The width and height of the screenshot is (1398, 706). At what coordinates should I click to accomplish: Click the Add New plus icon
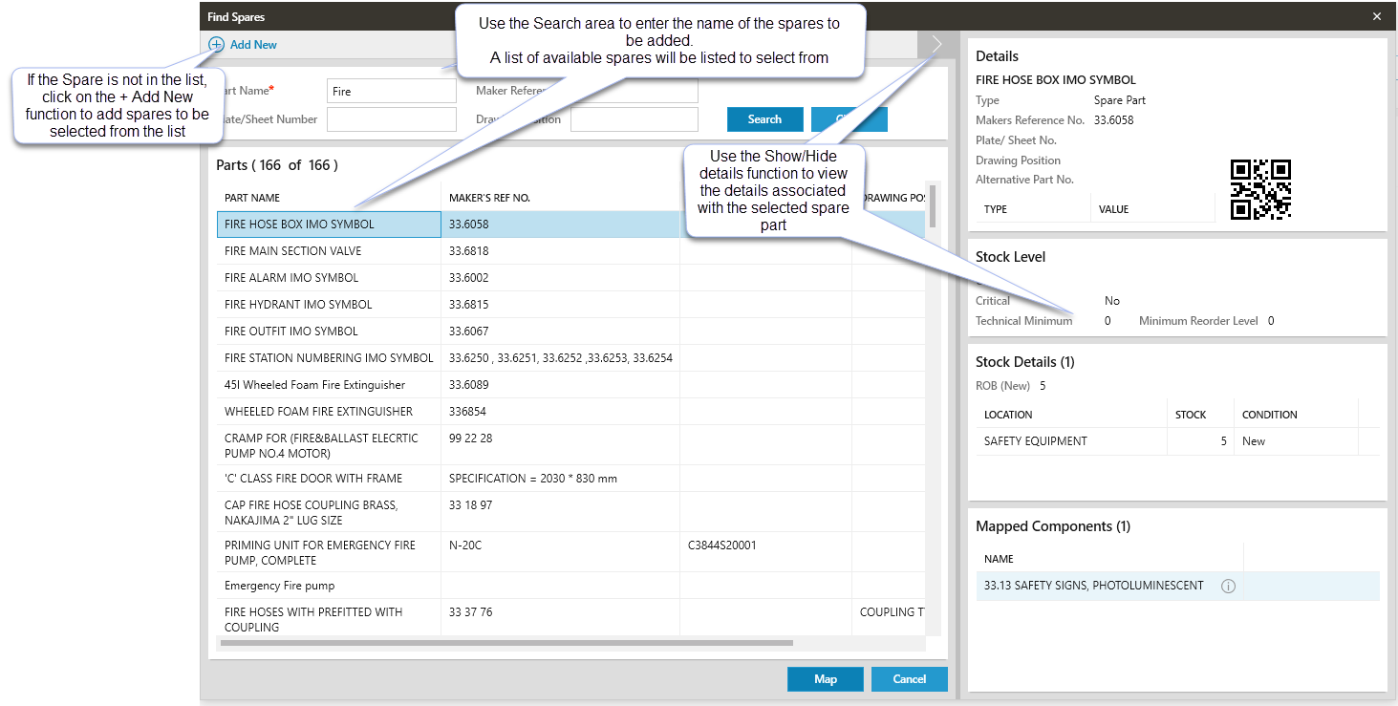(217, 45)
